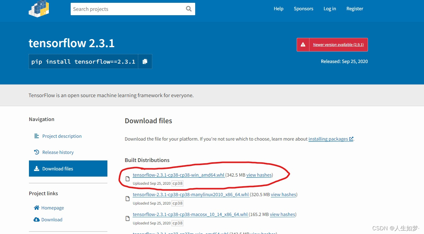This screenshot has height=234, width=424.
Task: Click the download icon in Download files tab
Action: (x=36, y=169)
